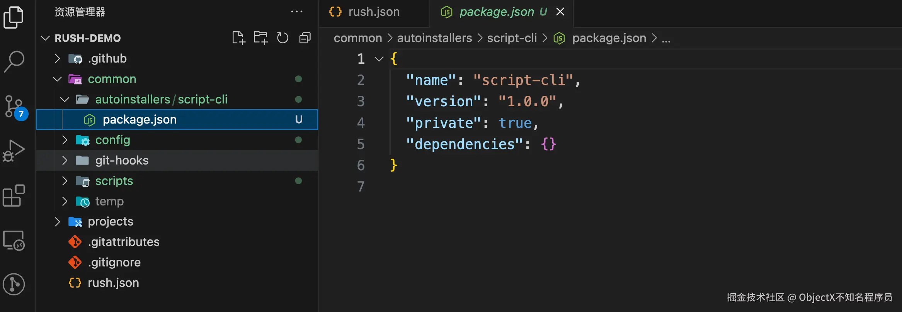Close the package.json editor tab
The width and height of the screenshot is (902, 312).
[x=560, y=12]
